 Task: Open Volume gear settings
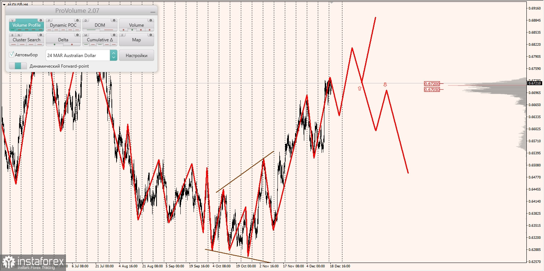[151, 20]
